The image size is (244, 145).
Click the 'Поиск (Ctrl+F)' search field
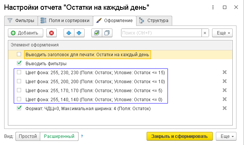coord(161,33)
